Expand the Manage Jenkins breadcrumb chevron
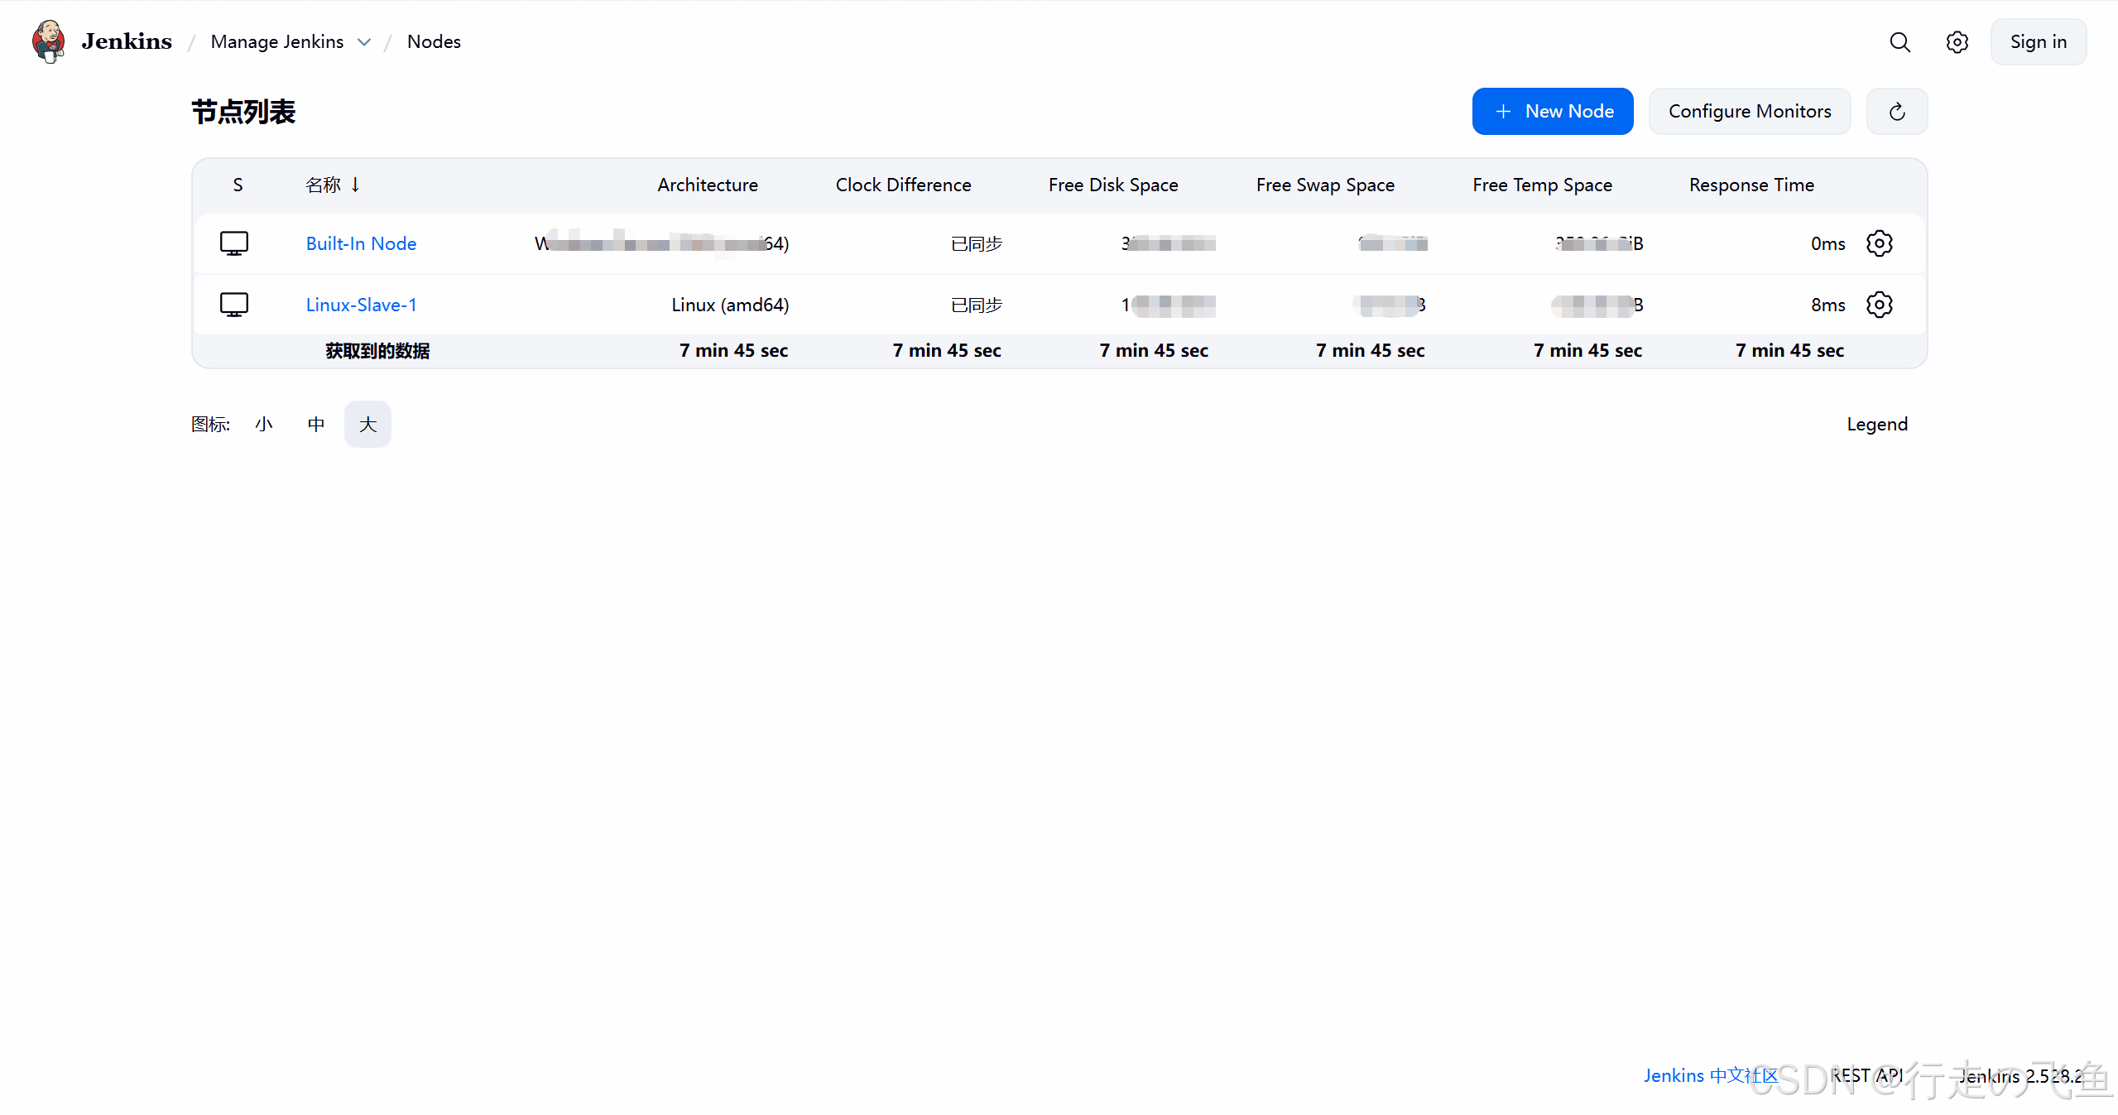 (364, 42)
